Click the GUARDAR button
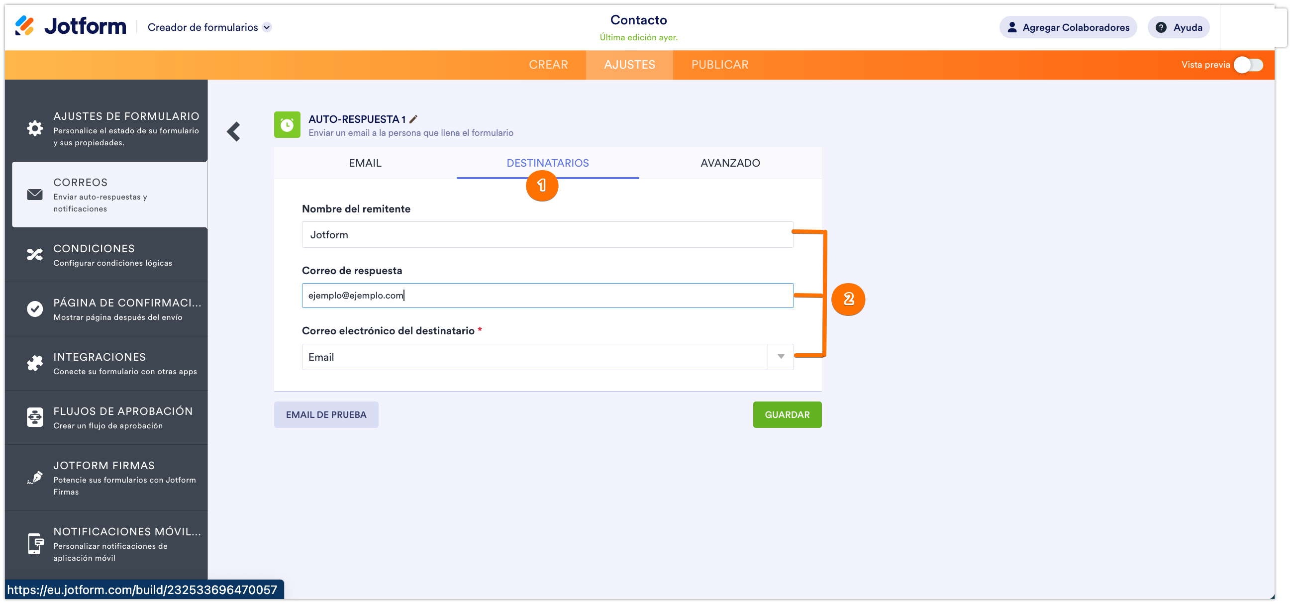Viewport: 1294px width, 604px height. [787, 414]
